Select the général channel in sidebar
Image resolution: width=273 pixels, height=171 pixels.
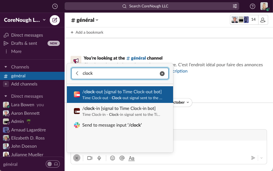32,76
